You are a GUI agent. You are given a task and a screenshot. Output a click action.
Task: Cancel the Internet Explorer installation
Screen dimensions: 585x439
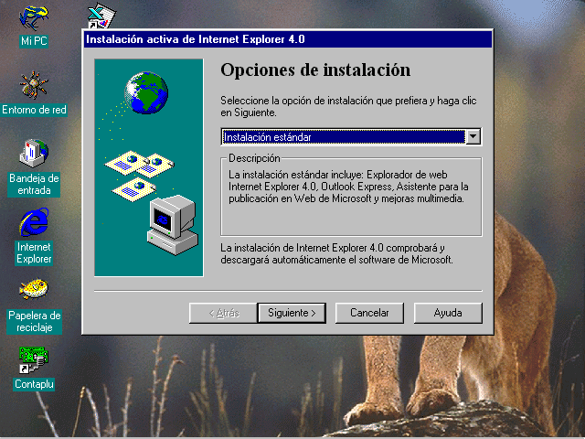click(x=369, y=313)
